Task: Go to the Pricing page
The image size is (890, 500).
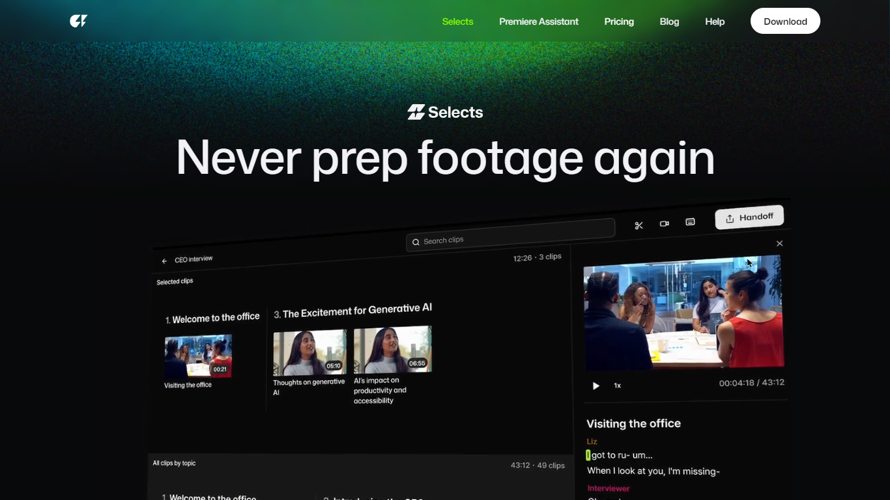Action: (618, 21)
